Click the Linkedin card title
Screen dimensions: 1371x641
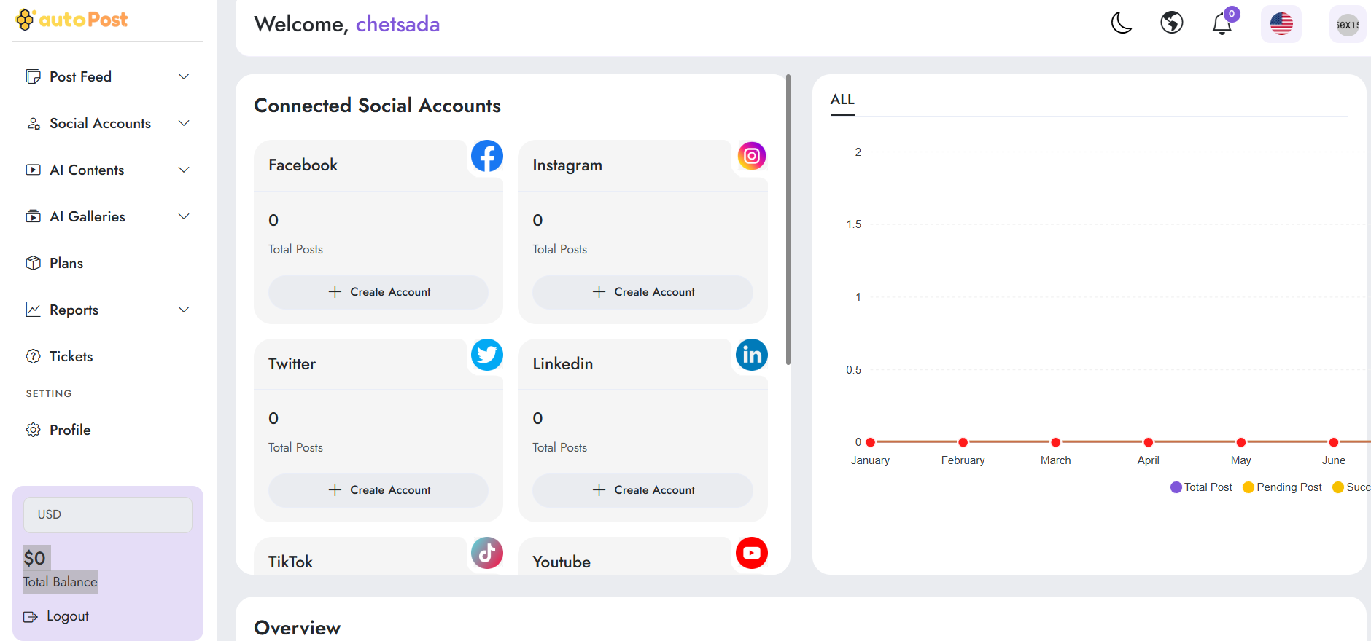coord(562,363)
